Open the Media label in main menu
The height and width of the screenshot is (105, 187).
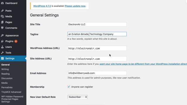pyautogui.click(x=8, y=16)
